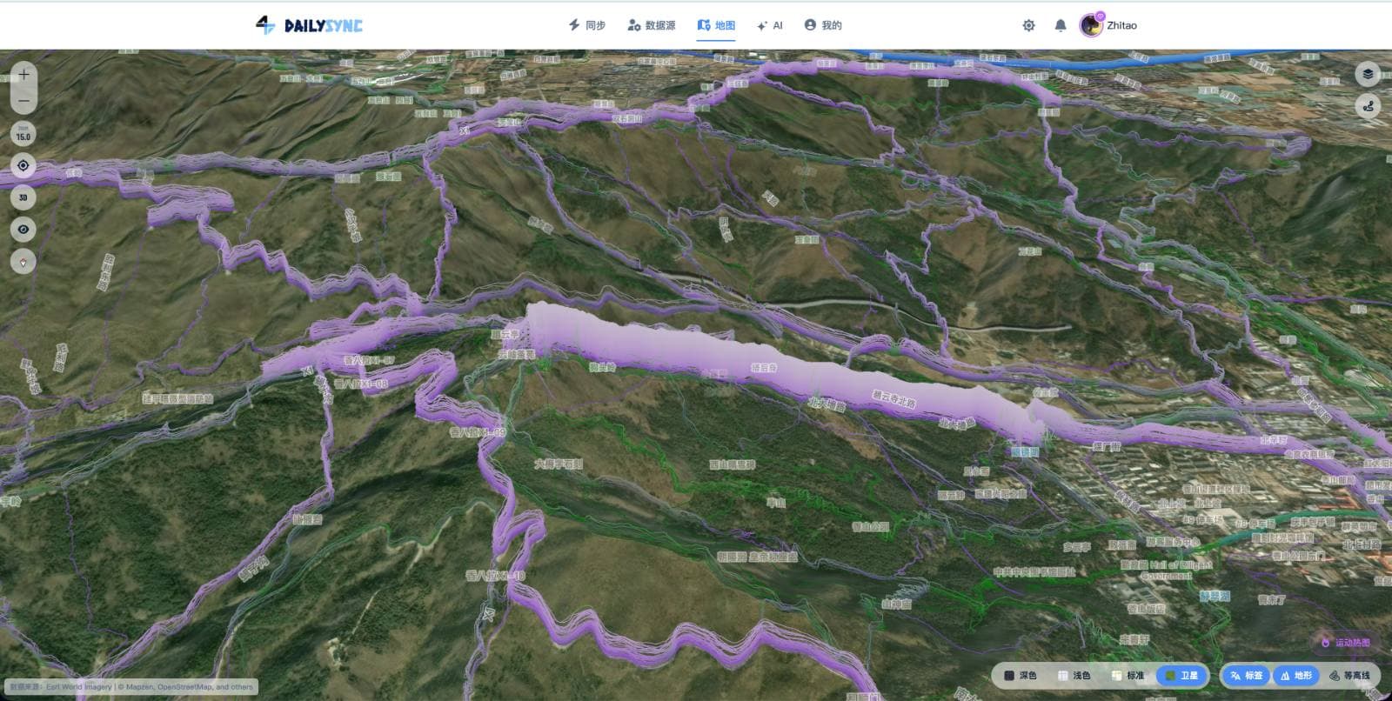The image size is (1392, 701).
Task: Select 深色 dark map style
Action: [x=1021, y=675]
